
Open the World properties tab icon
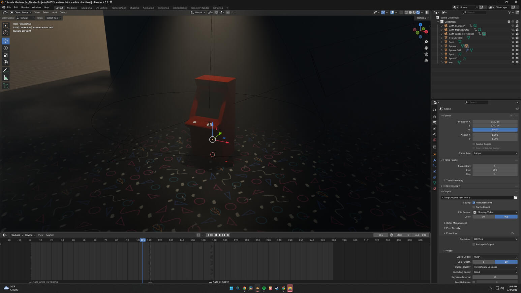435,140
